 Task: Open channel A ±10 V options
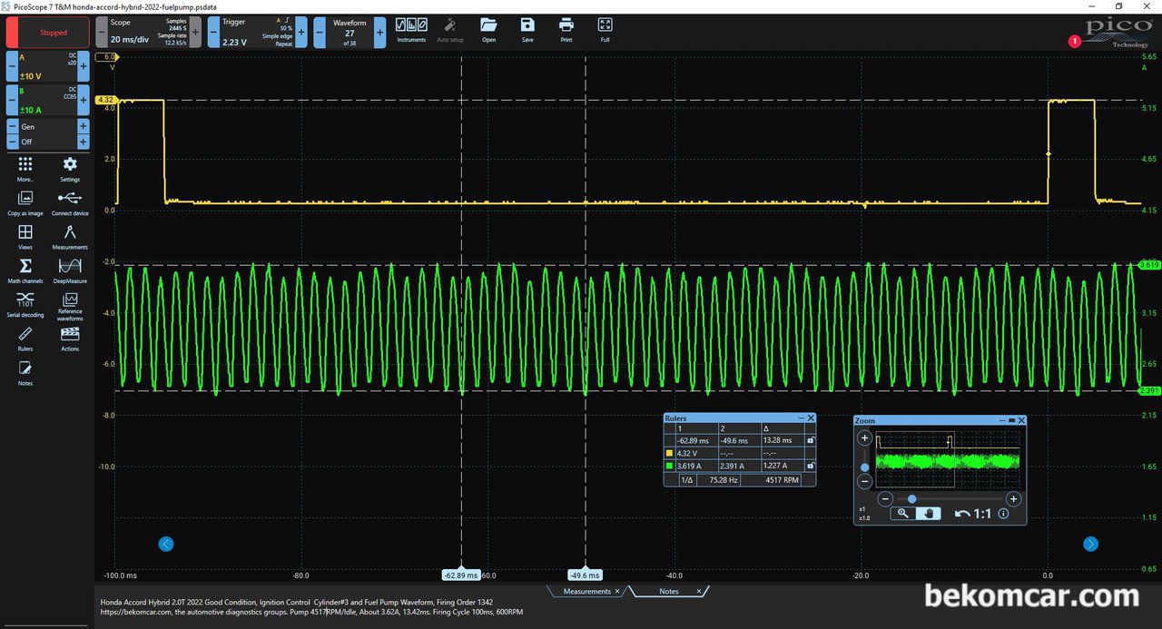pos(47,66)
